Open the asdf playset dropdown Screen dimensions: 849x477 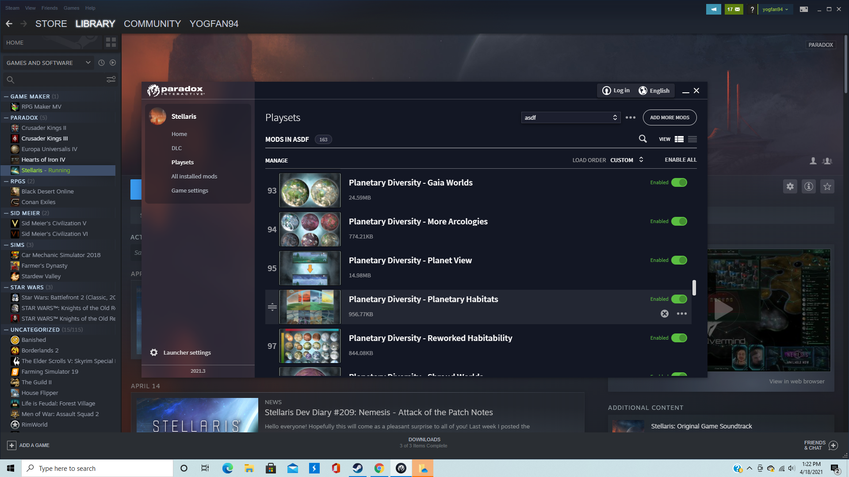tap(570, 117)
